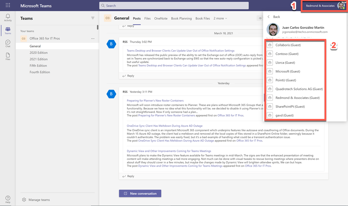
Task: Open Teams Desktop and Browser Clients headline link
Action: (180, 51)
